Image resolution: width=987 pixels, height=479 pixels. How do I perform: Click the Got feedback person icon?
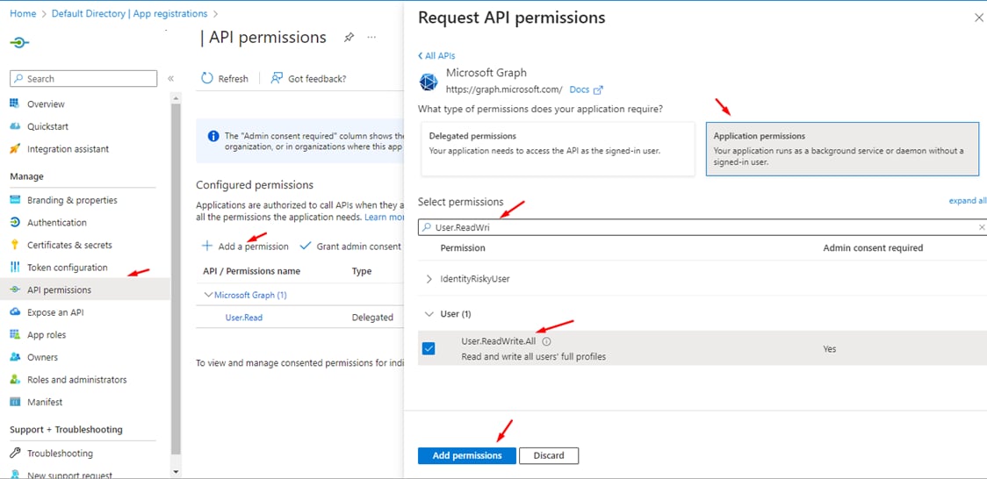point(277,79)
